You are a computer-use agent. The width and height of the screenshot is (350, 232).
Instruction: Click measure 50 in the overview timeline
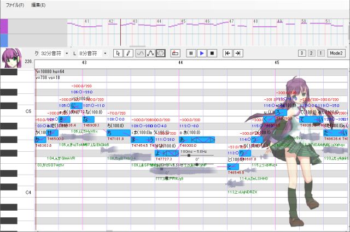point(304,21)
